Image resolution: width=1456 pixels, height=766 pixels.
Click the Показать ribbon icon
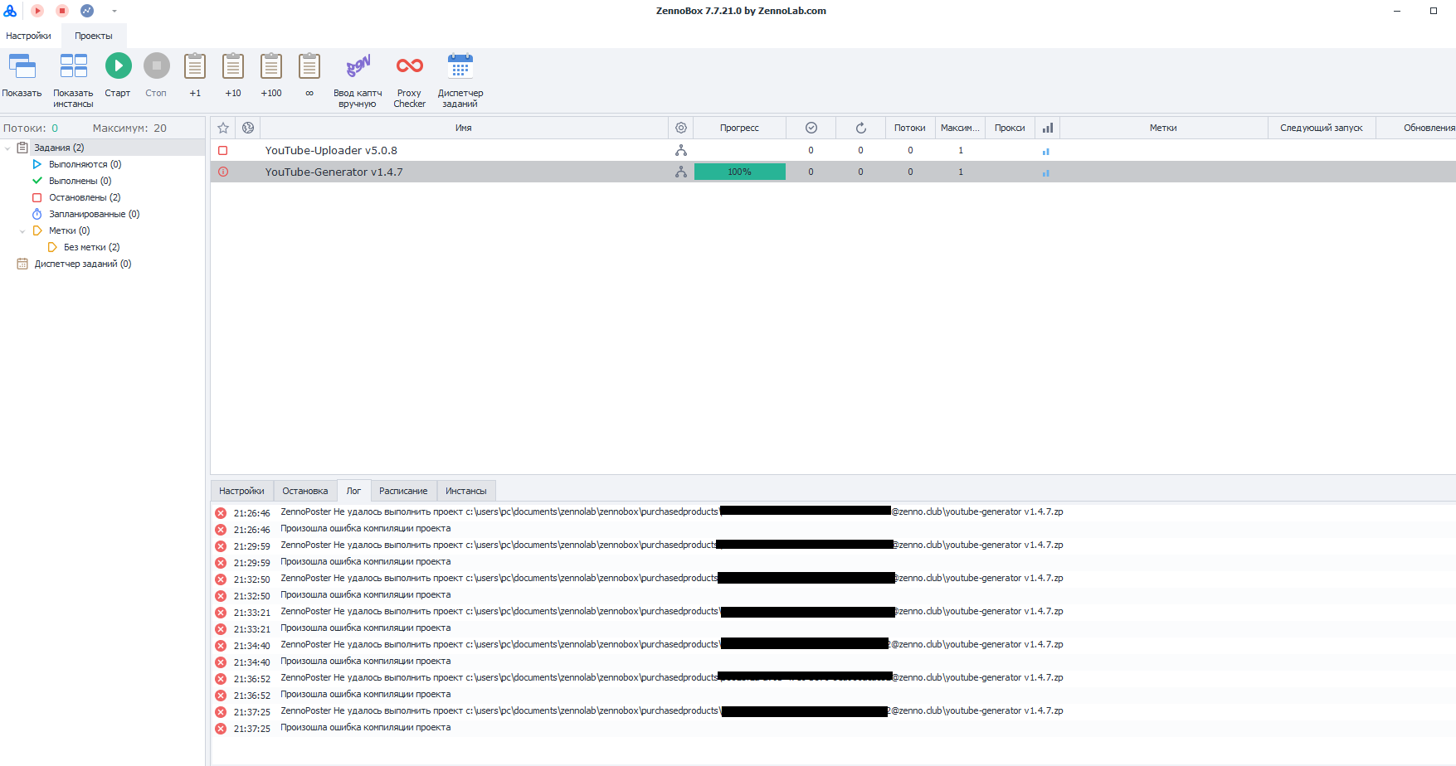[22, 66]
